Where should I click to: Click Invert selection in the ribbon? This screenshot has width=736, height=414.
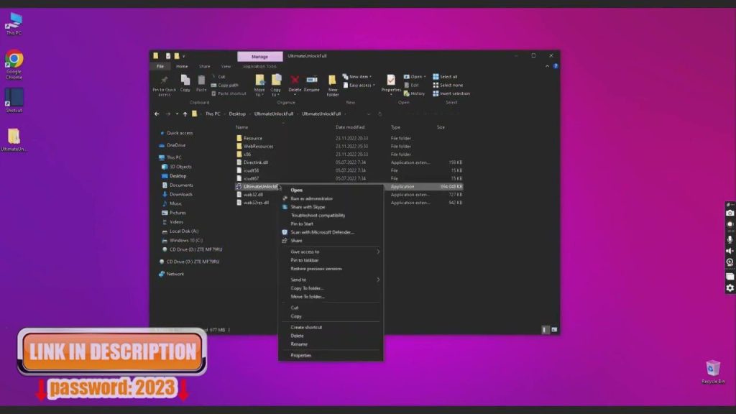coord(454,93)
